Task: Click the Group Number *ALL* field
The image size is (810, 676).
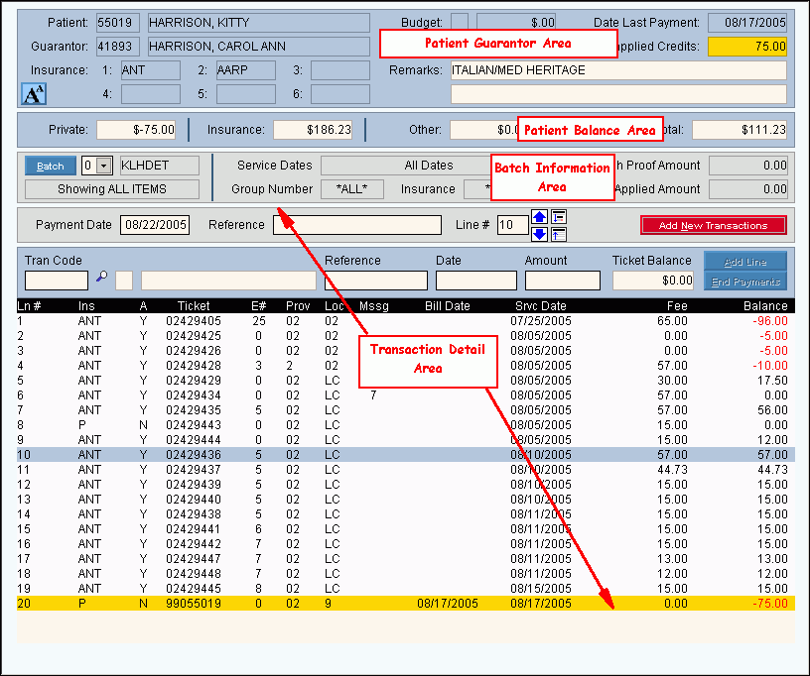Action: [x=352, y=189]
